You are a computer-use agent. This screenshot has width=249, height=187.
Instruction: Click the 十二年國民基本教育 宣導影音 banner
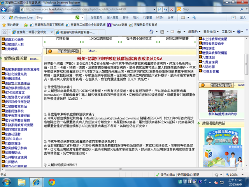click(x=223, y=137)
